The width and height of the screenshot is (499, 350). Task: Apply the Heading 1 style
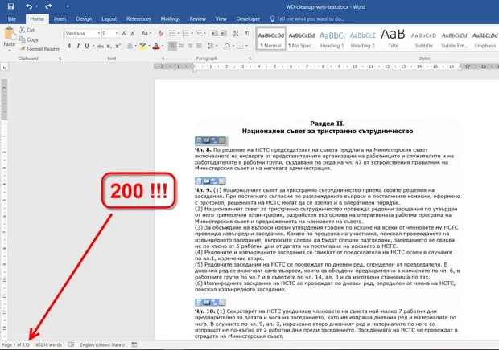click(x=332, y=39)
